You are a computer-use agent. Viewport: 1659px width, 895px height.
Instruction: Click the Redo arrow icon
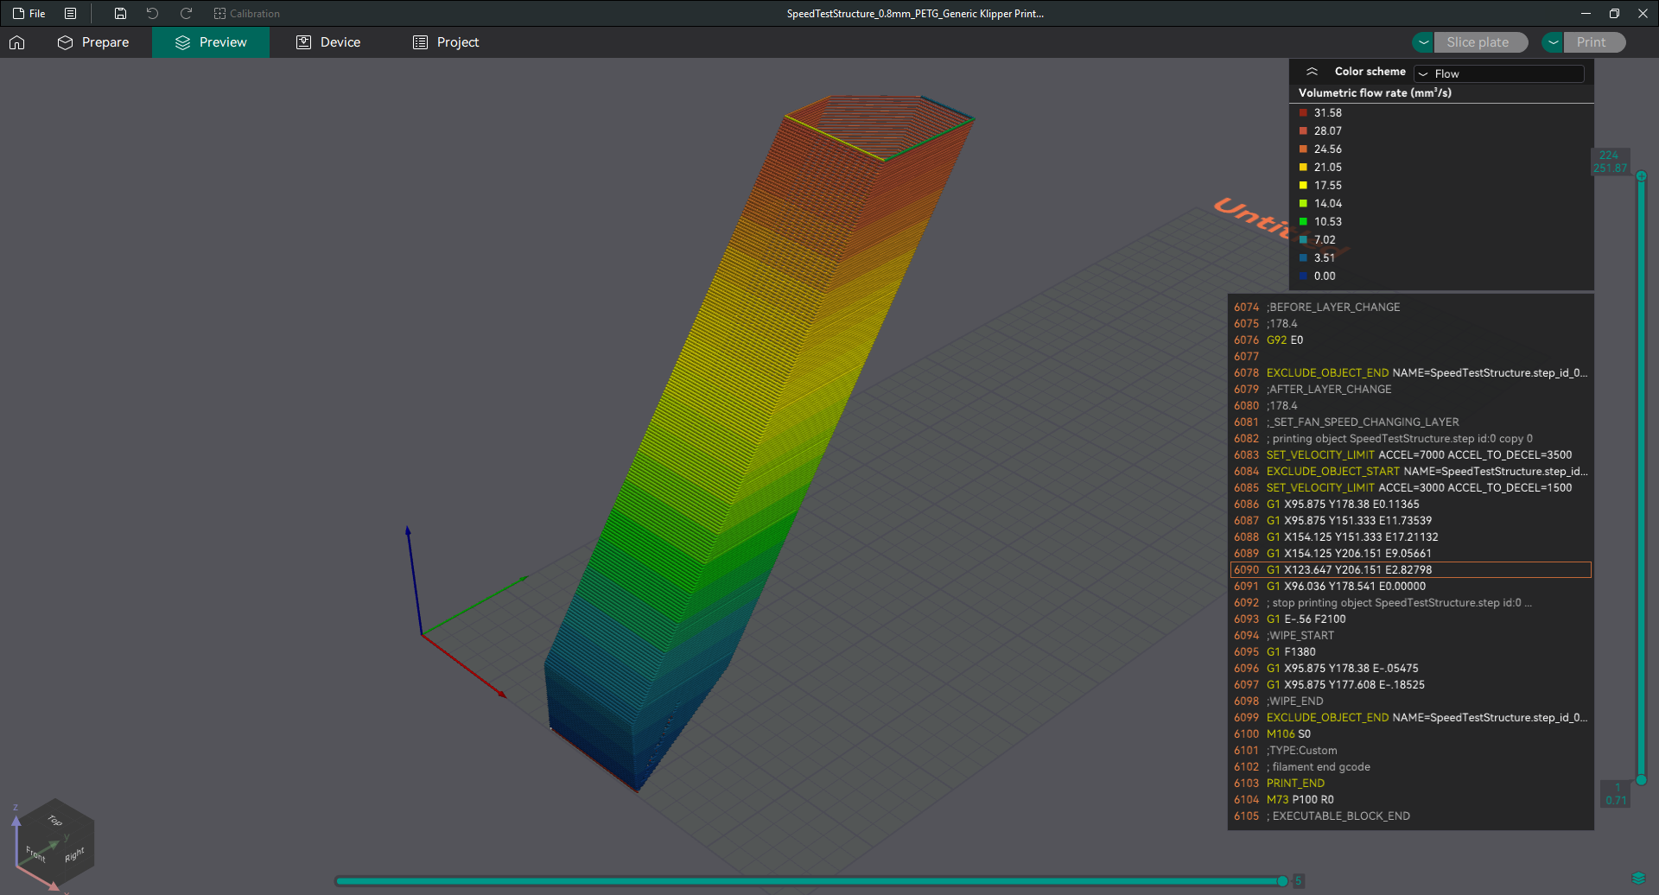click(x=186, y=14)
